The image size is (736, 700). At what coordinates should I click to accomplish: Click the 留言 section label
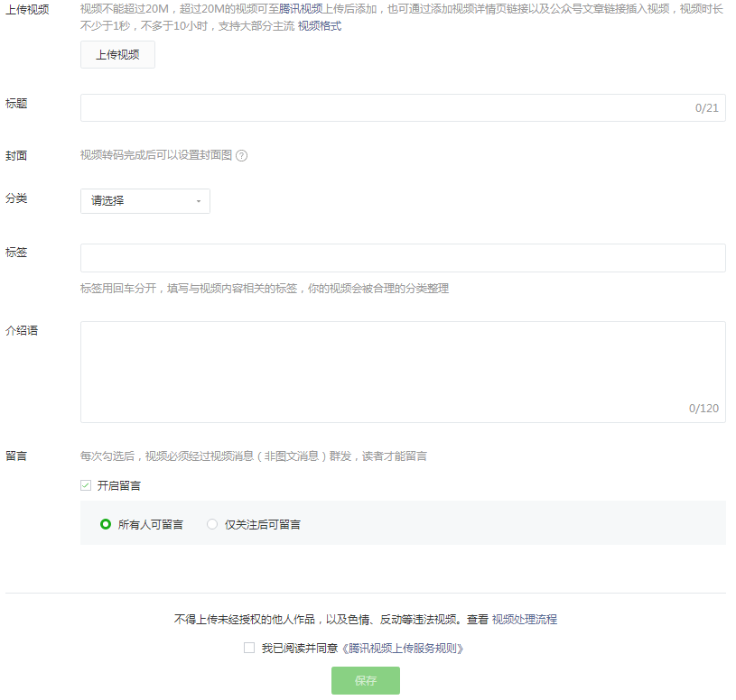(16, 456)
